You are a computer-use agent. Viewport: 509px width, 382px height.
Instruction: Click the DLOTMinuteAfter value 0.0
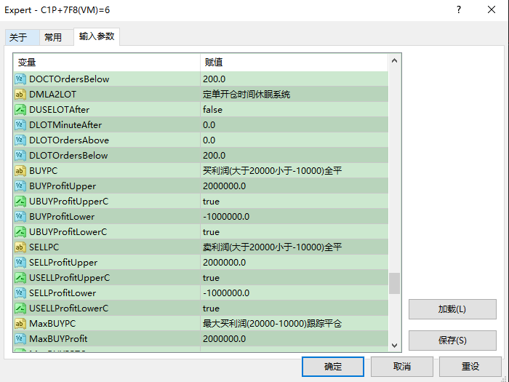pyautogui.click(x=209, y=124)
